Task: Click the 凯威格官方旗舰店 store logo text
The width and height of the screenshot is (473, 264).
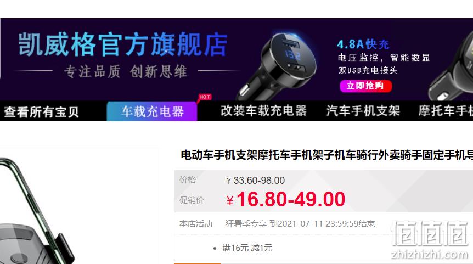Action: point(123,44)
